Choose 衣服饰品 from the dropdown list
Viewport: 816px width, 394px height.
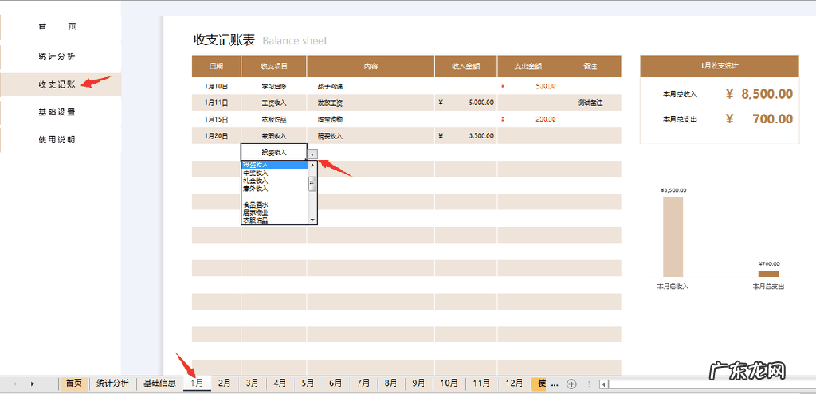click(275, 220)
